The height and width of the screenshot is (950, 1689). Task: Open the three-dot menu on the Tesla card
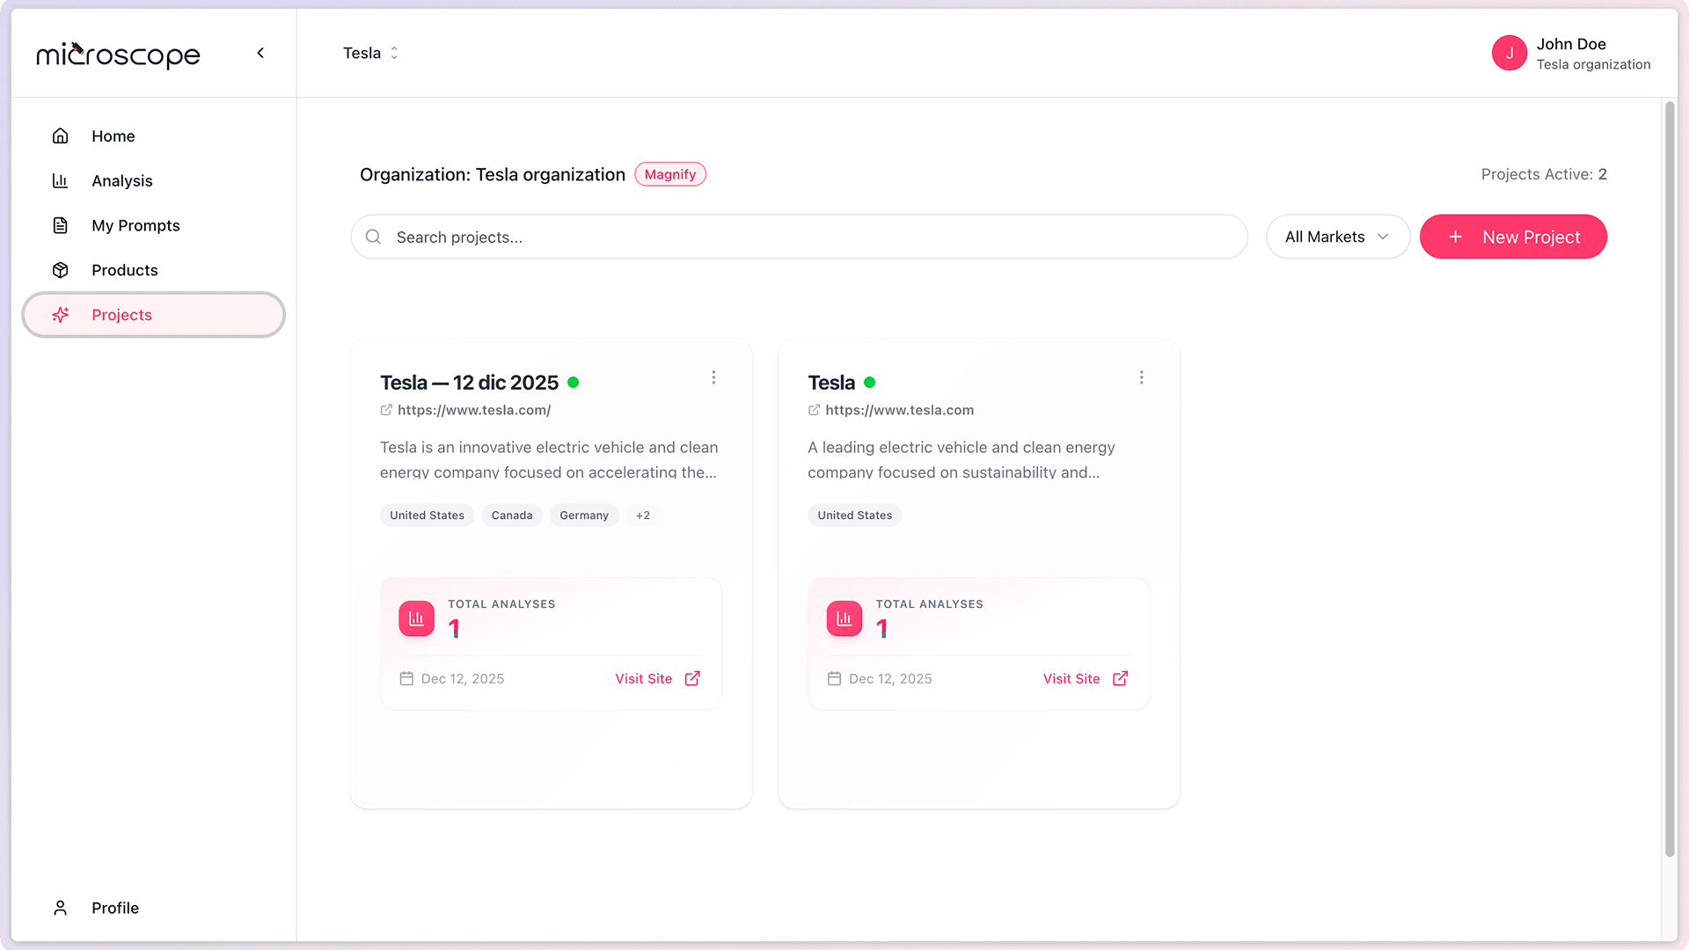click(x=1141, y=377)
